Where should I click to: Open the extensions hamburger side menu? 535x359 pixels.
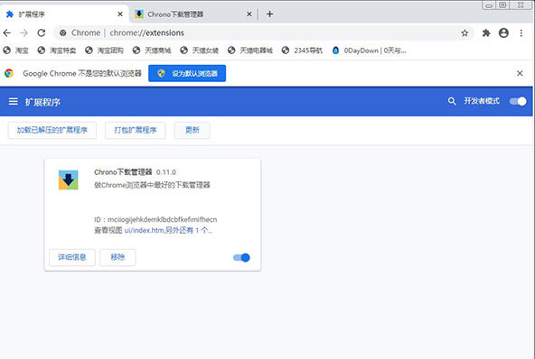[14, 102]
